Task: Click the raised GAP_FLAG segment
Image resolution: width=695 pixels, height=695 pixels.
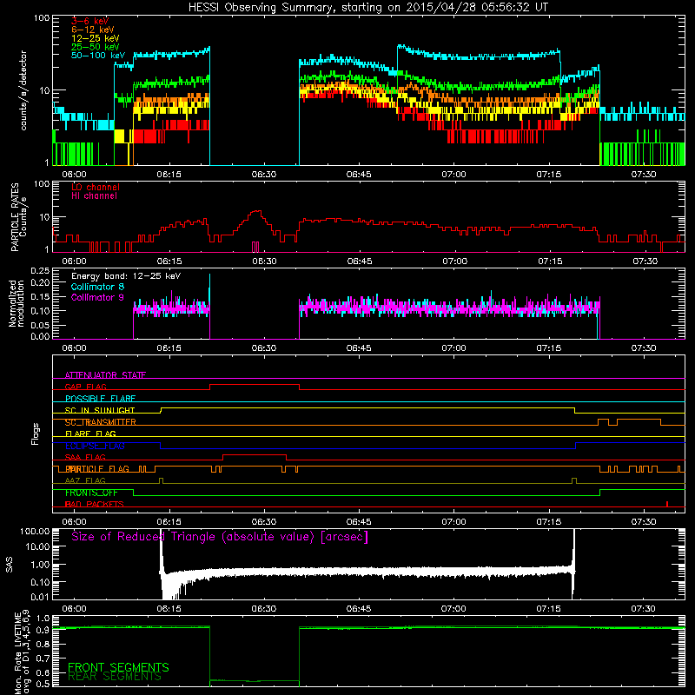Action: point(255,385)
